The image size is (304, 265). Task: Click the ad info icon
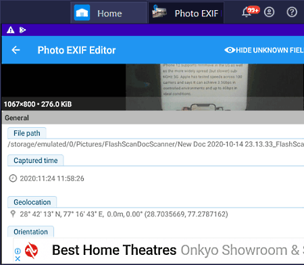point(18,251)
